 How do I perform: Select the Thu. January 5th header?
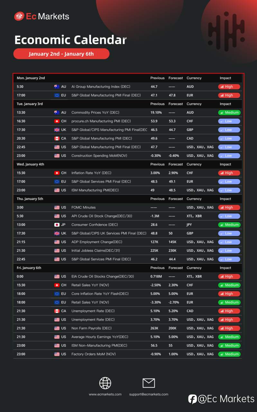point(30,199)
